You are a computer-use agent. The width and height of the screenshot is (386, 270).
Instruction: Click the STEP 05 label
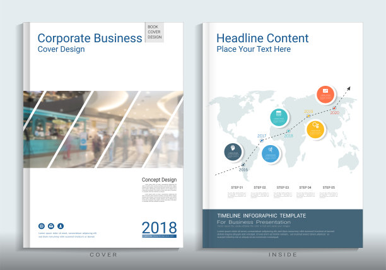328,187
